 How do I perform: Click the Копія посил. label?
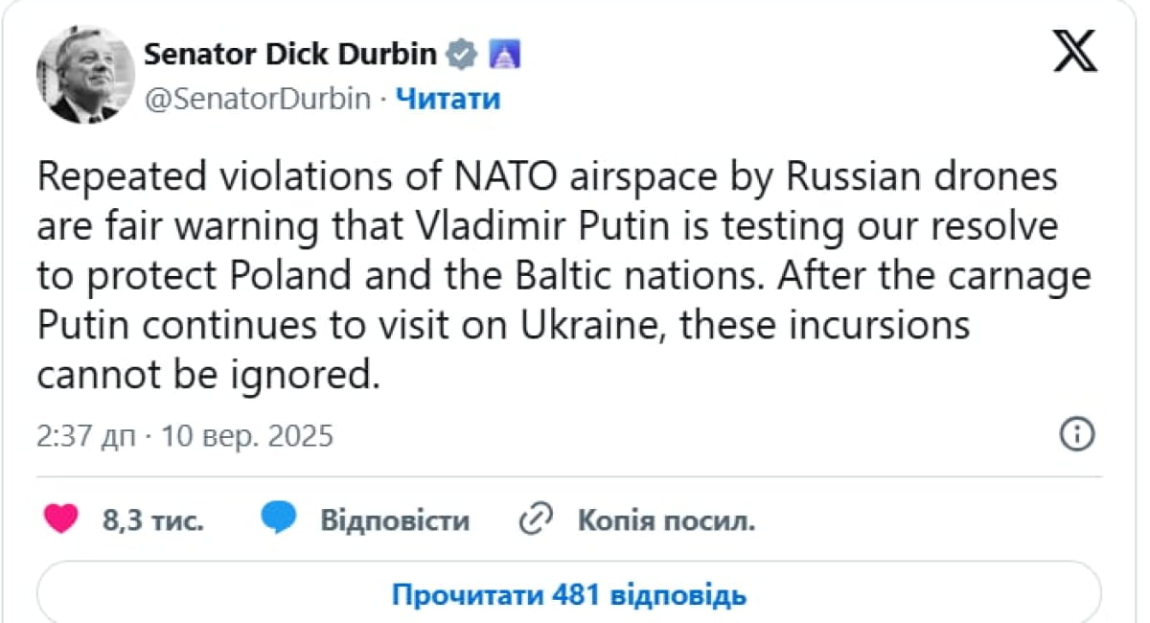pyautogui.click(x=667, y=520)
